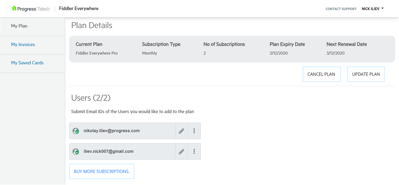Select the iliev.nick007@gmail.com email field
This screenshot has height=185, width=399.
122,152
